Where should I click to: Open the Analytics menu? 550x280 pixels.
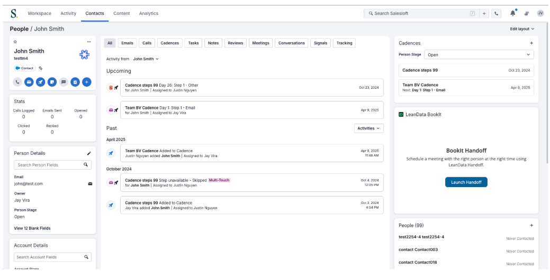coord(149,13)
